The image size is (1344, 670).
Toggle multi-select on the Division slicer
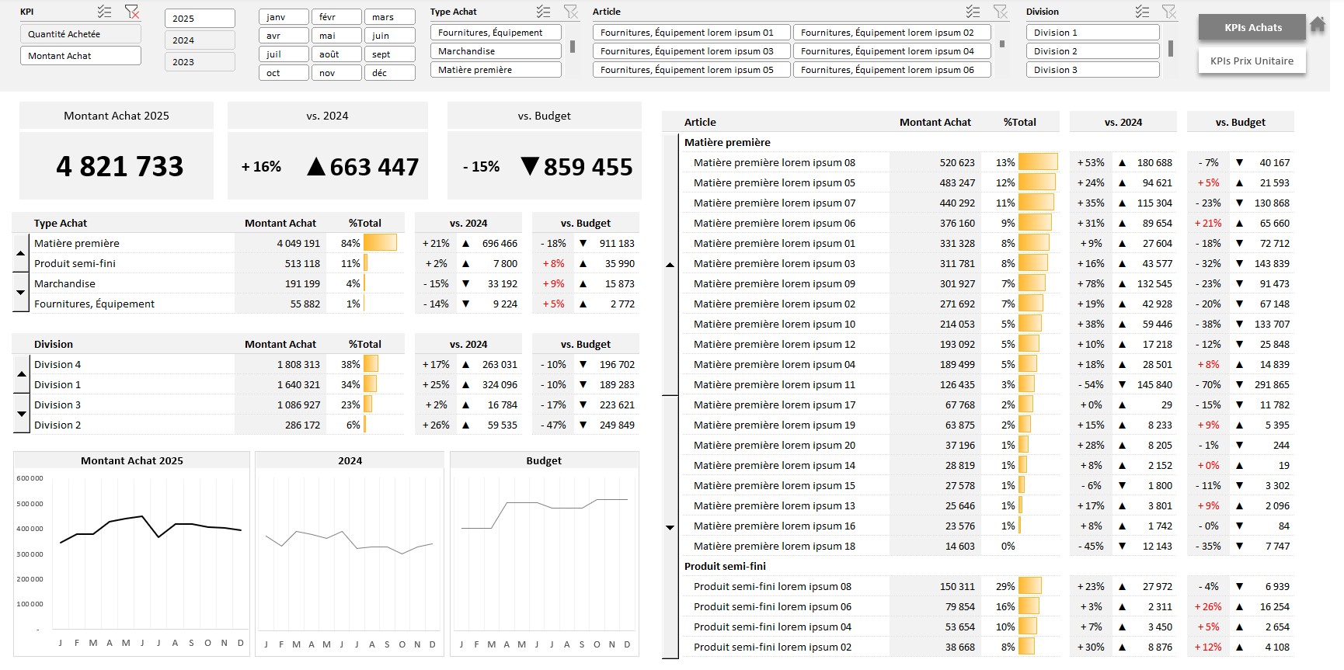(x=1142, y=12)
